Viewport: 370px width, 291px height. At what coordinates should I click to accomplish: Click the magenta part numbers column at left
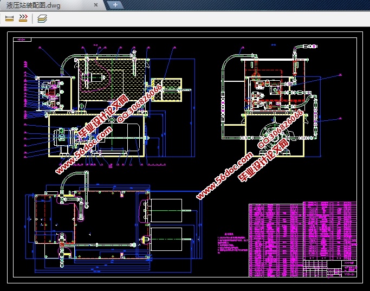pos(25,87)
